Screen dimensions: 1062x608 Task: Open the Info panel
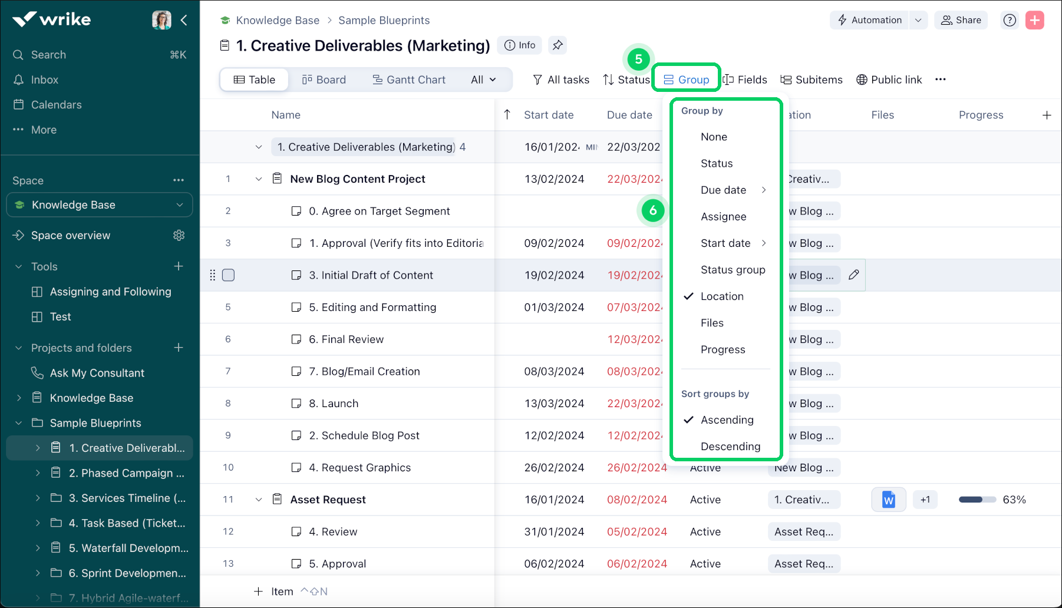(519, 45)
